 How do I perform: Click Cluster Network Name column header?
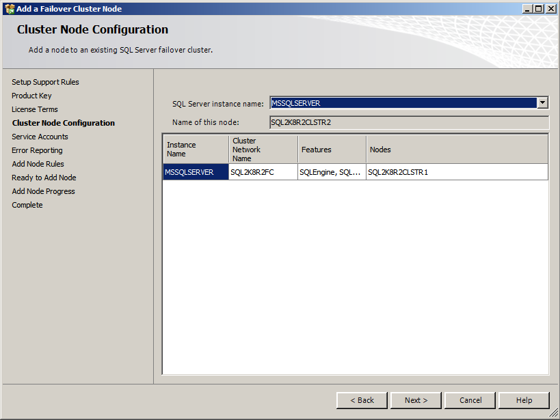point(263,149)
